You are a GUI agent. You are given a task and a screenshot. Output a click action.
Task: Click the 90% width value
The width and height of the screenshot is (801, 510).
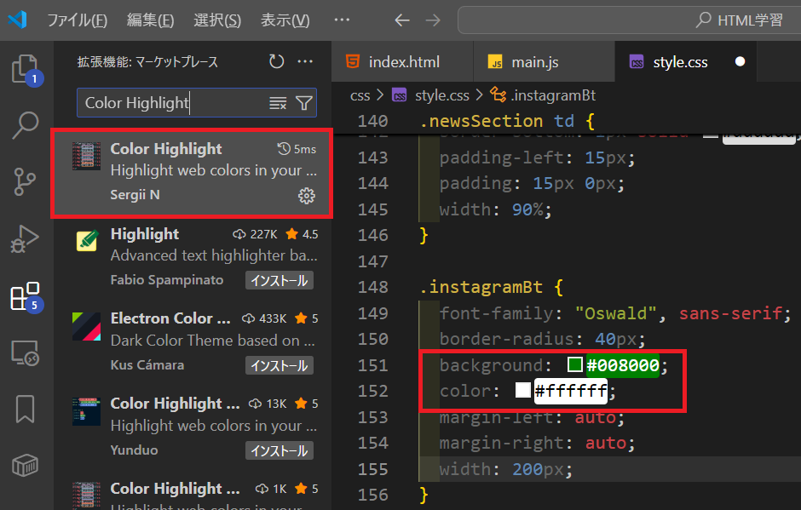click(527, 209)
